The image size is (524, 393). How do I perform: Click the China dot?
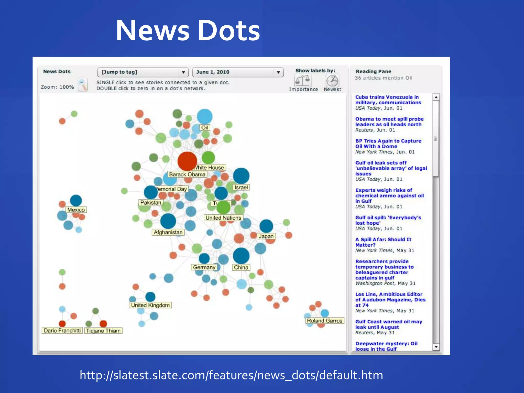[241, 256]
